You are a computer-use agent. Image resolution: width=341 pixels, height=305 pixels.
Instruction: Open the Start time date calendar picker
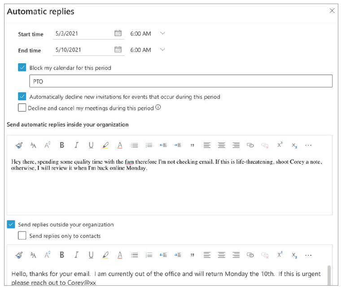coord(118,33)
